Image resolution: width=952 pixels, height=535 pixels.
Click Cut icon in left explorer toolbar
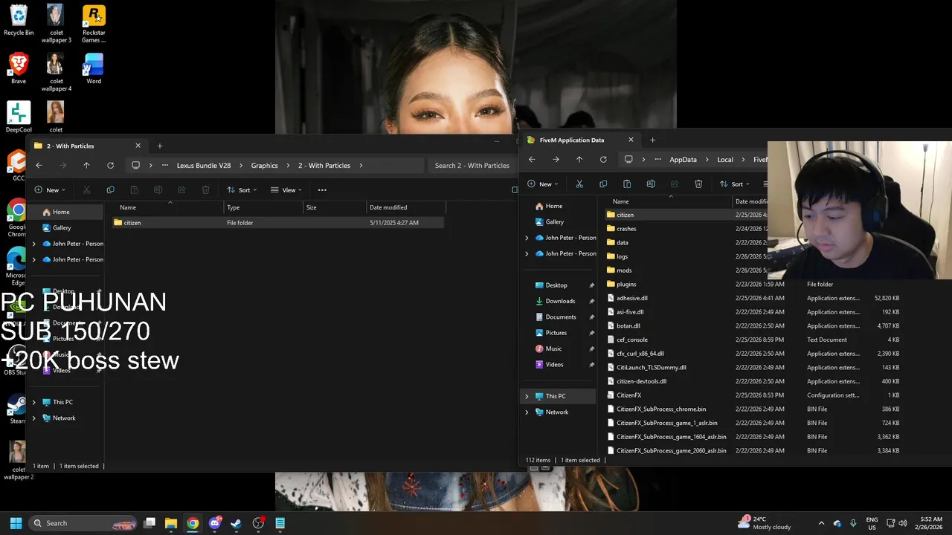86,189
